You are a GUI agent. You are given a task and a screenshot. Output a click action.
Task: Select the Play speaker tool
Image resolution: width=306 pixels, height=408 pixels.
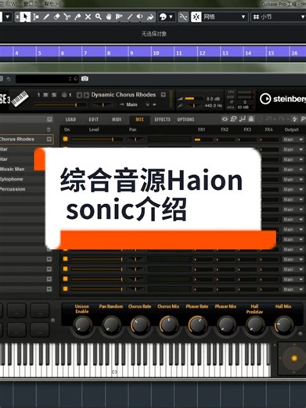(x=140, y=16)
